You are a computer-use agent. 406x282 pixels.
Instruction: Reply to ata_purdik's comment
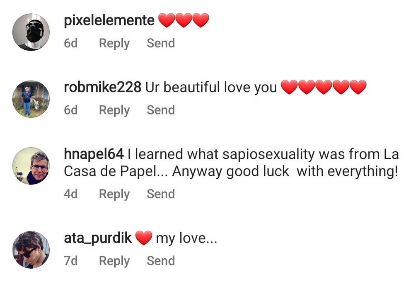click(114, 261)
